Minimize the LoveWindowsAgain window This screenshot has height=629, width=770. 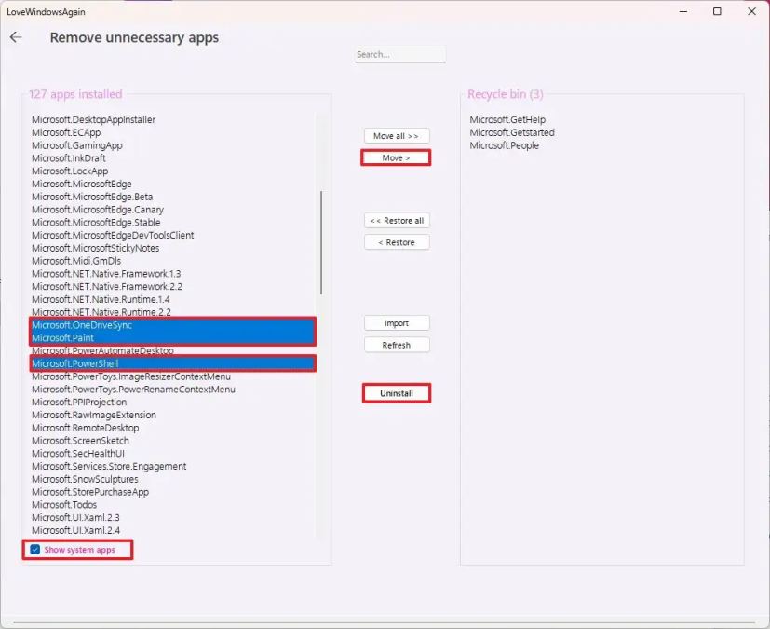coord(683,11)
